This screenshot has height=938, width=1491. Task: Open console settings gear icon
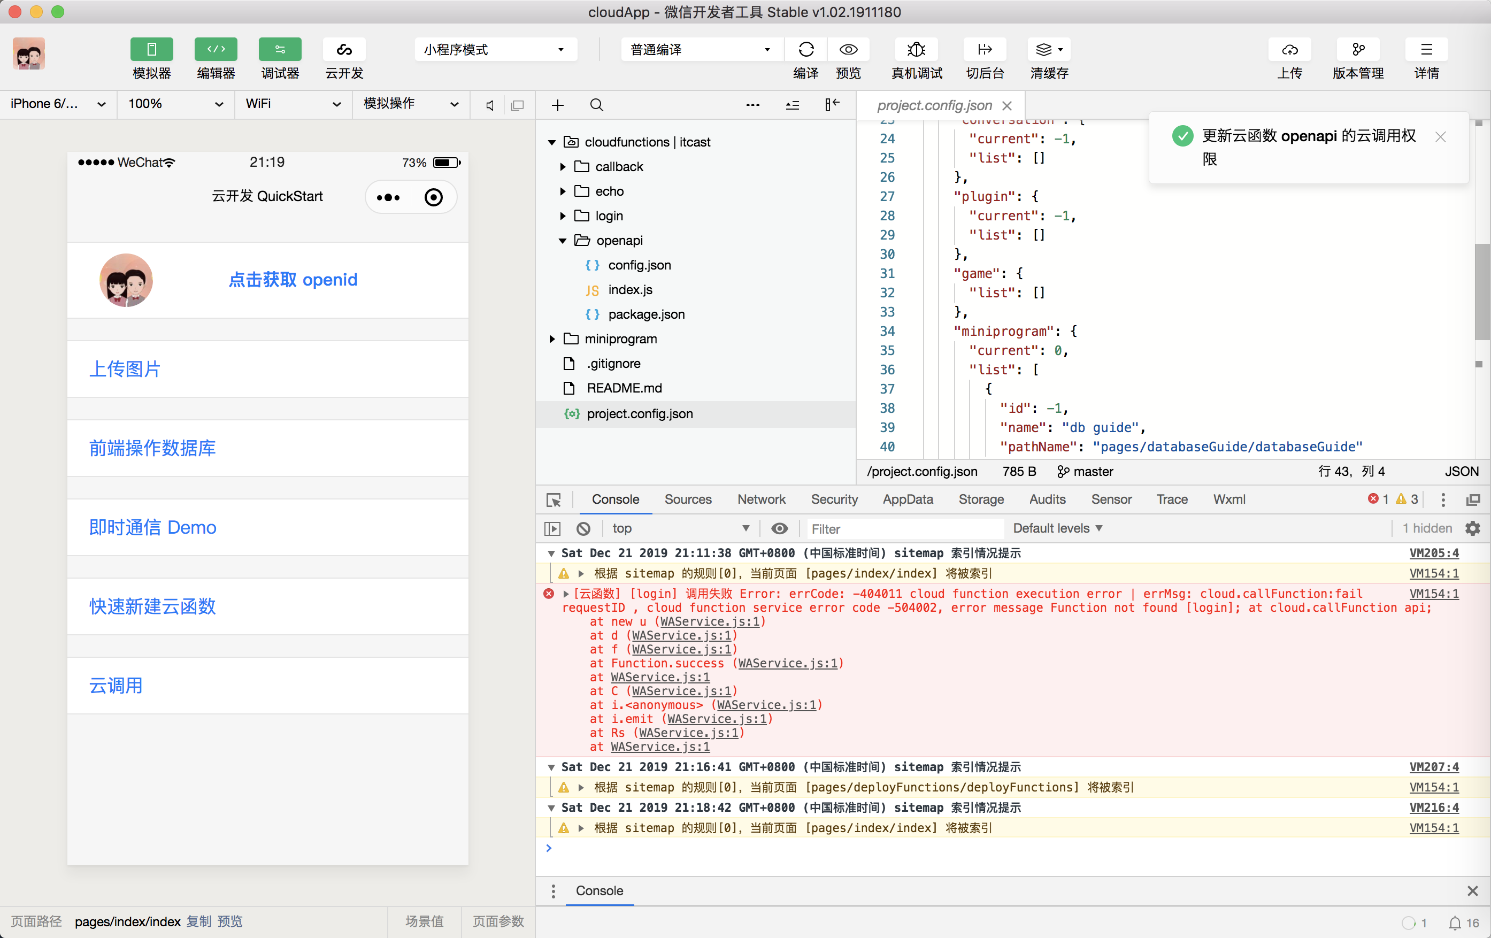coord(1472,529)
